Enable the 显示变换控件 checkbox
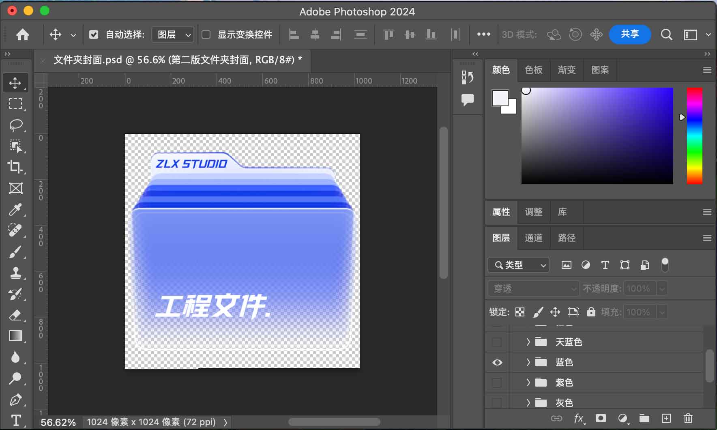717x430 pixels. click(x=206, y=35)
